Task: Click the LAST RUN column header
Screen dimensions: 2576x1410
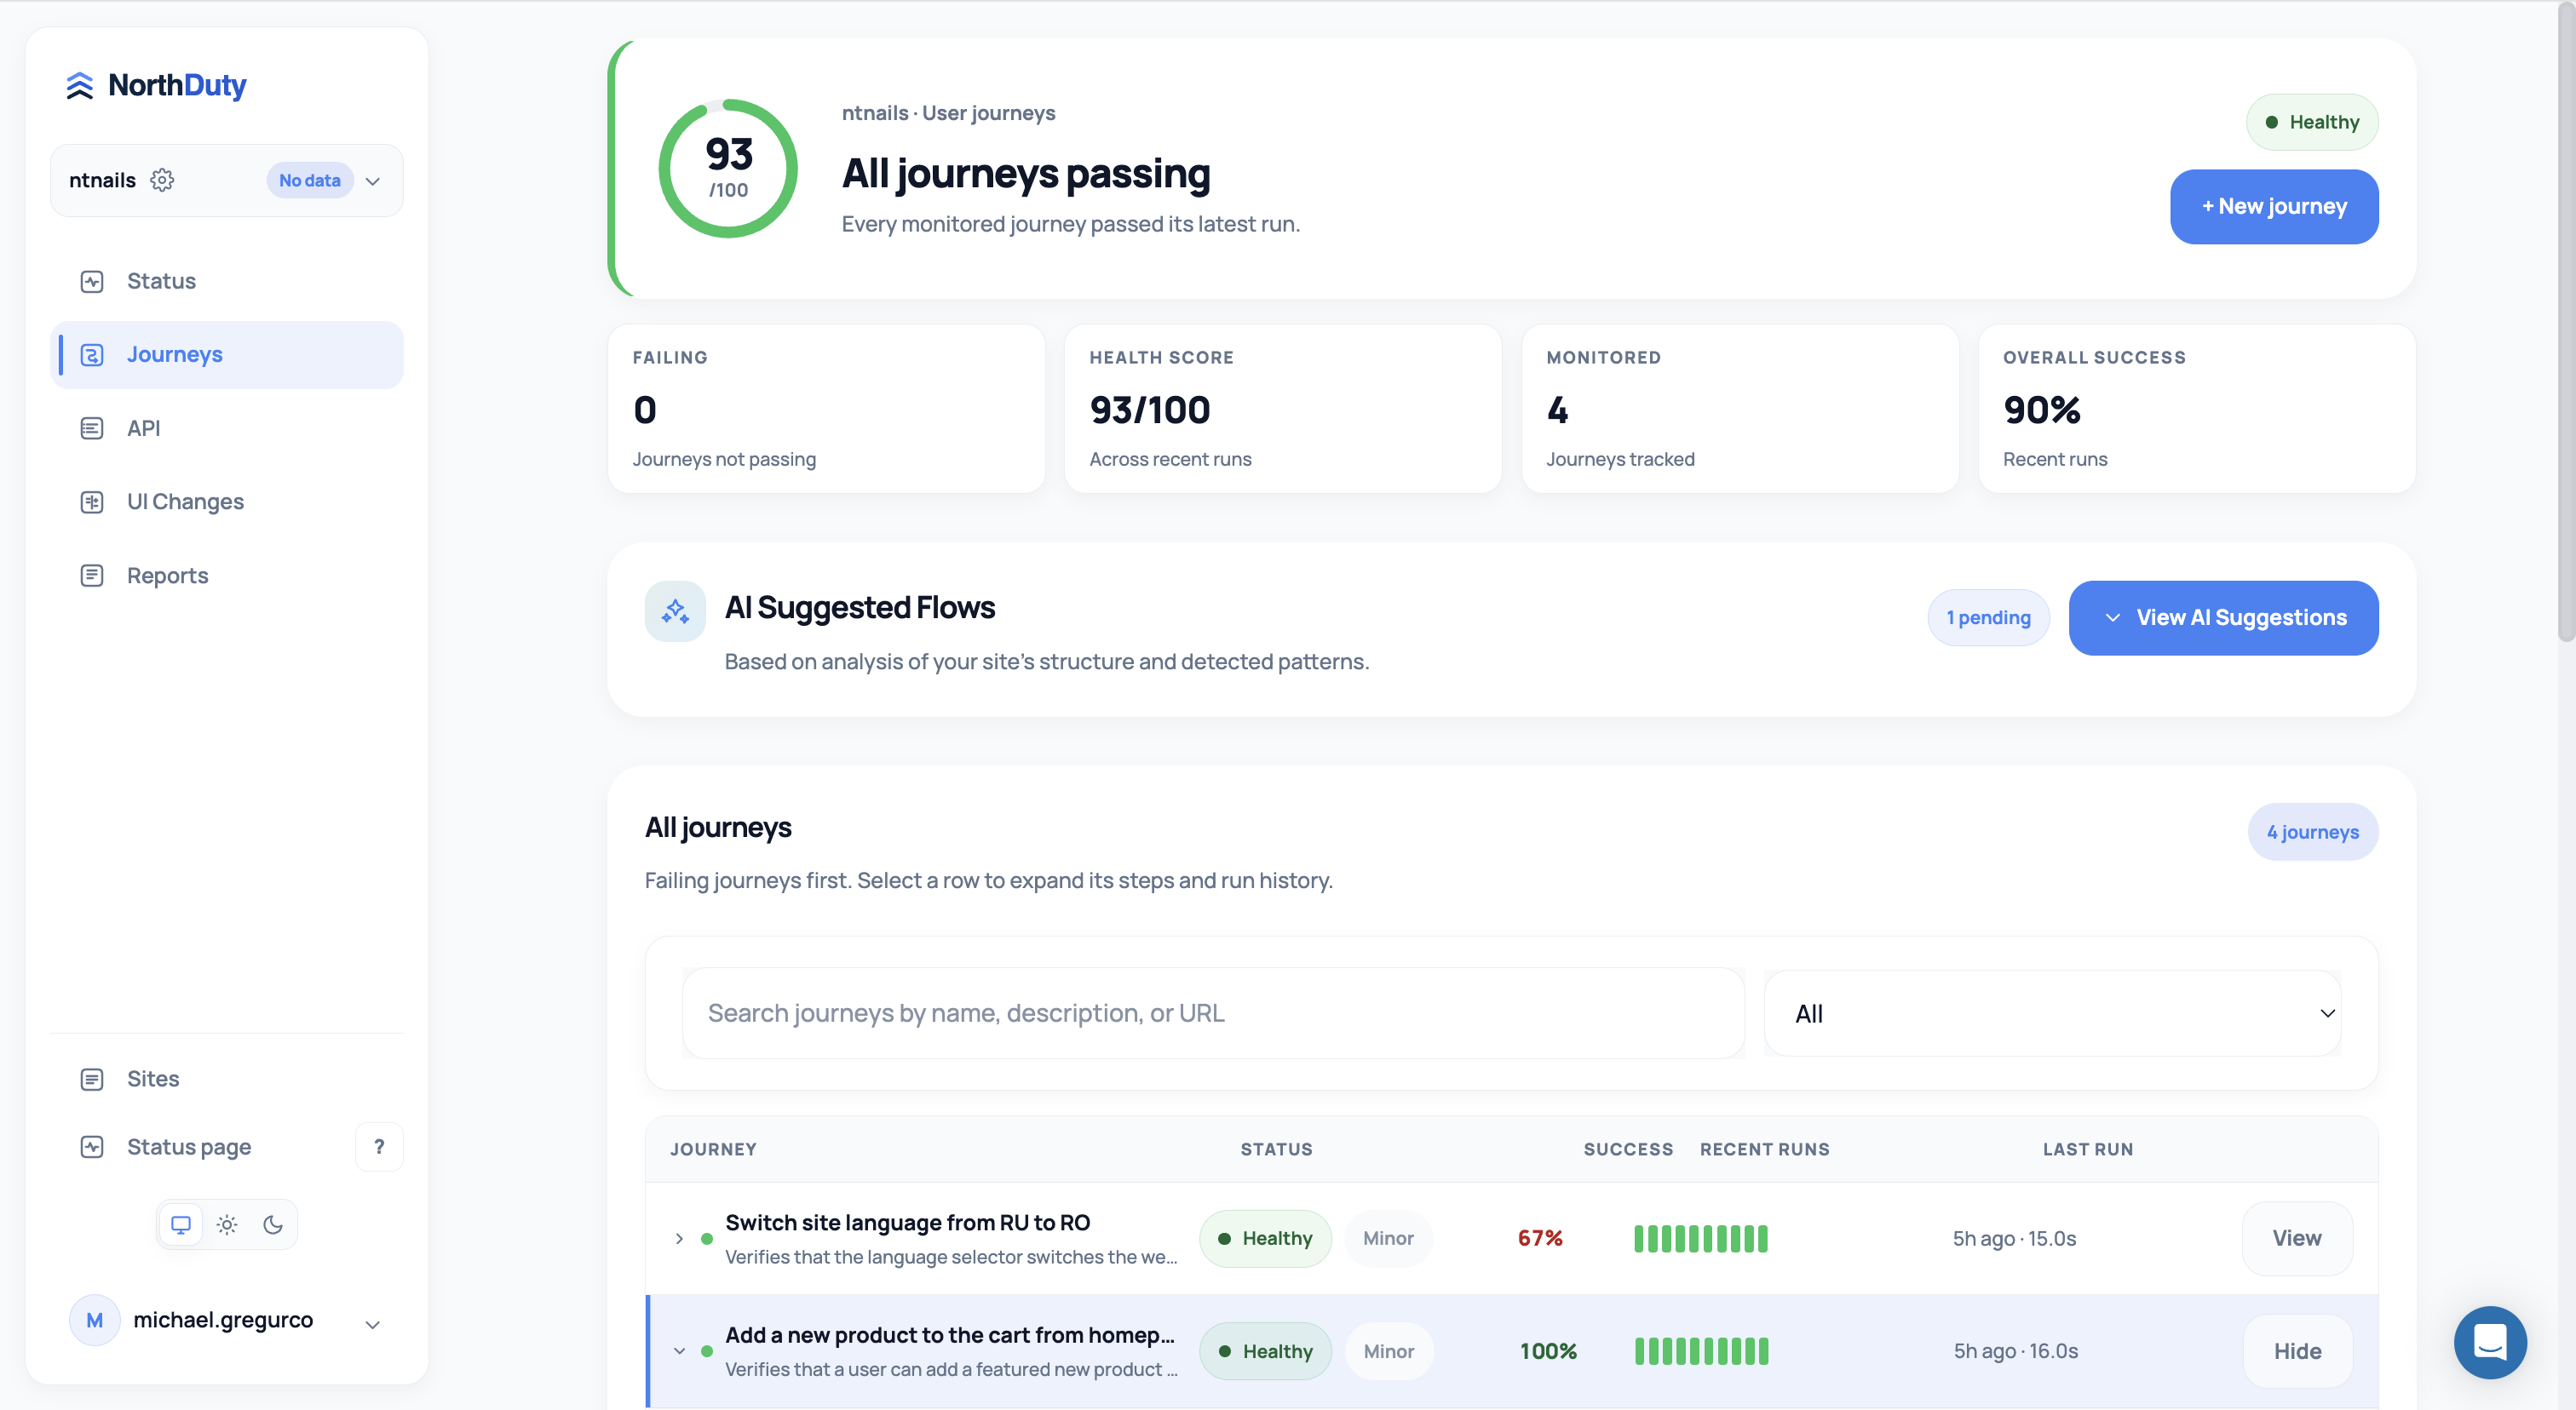Action: coord(2088,1149)
